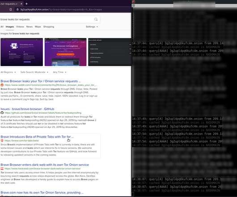The image size is (237, 197).
Task: Close the current browser tab
Action: [x=21, y=4]
